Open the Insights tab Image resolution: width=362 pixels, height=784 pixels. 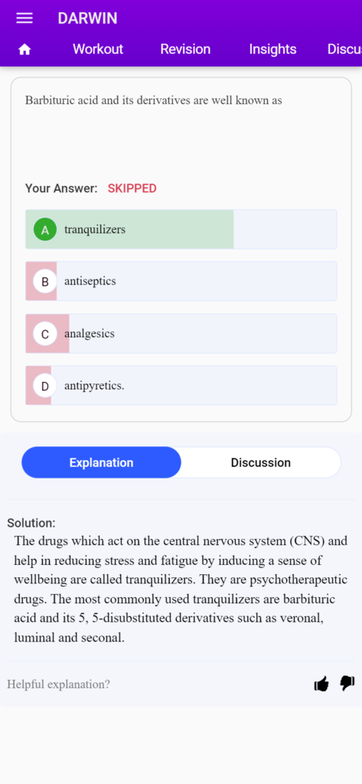click(x=272, y=49)
